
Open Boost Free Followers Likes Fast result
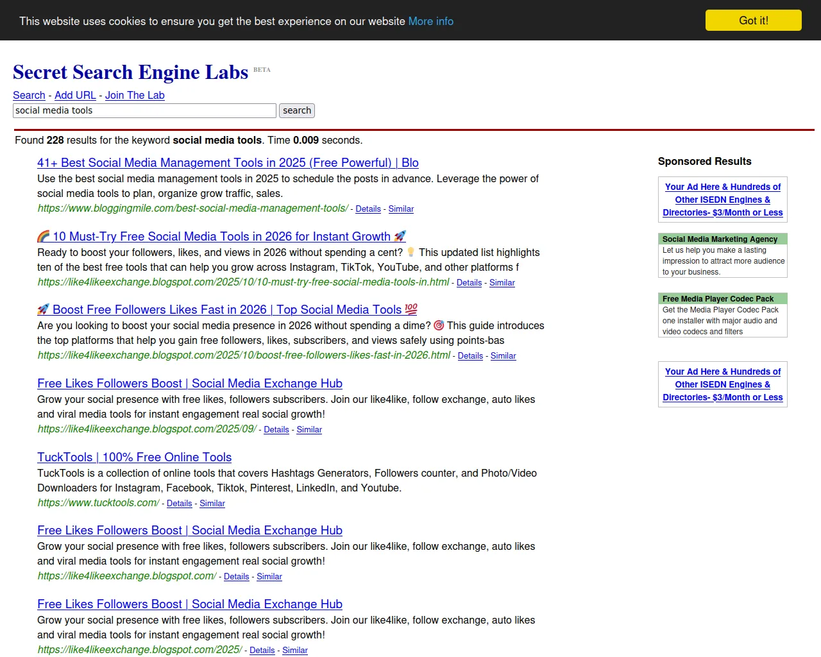click(228, 310)
